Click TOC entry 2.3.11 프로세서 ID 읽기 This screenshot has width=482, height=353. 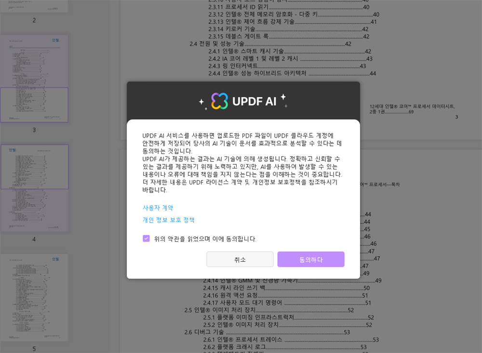289,7
